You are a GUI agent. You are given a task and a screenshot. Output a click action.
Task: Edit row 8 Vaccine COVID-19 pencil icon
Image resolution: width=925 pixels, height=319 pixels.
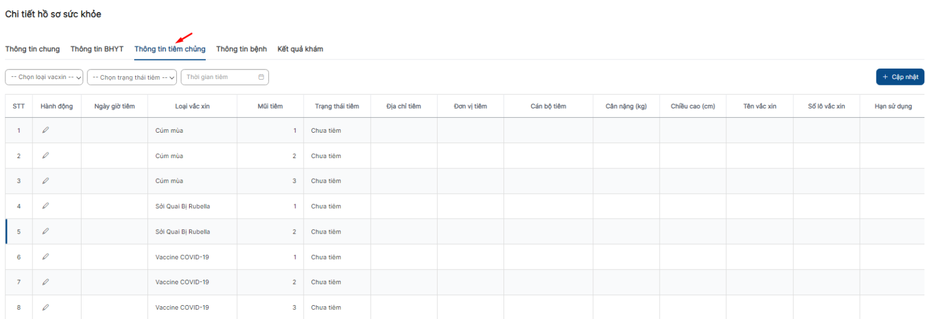46,307
